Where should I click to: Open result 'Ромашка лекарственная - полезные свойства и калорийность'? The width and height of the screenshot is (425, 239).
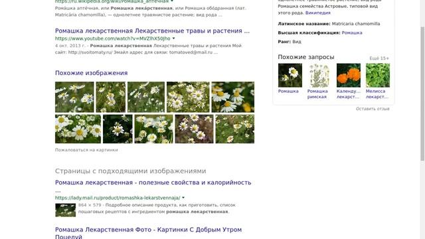pos(153,183)
